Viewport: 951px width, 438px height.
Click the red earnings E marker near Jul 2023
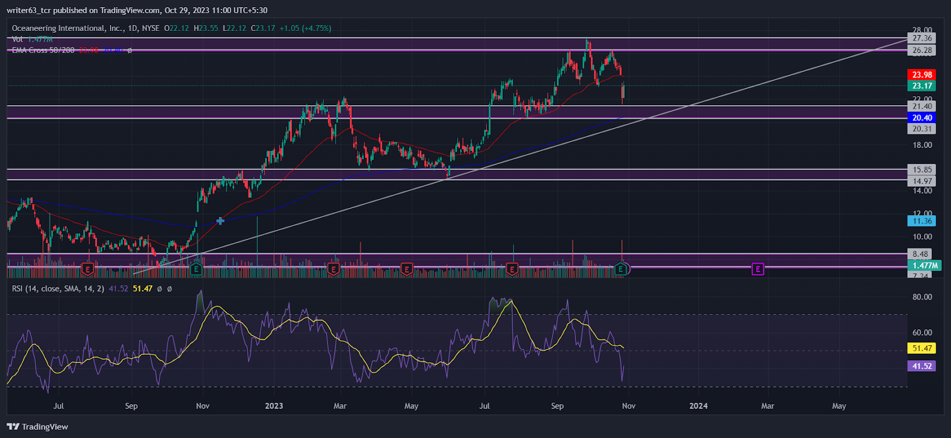pyautogui.click(x=512, y=270)
